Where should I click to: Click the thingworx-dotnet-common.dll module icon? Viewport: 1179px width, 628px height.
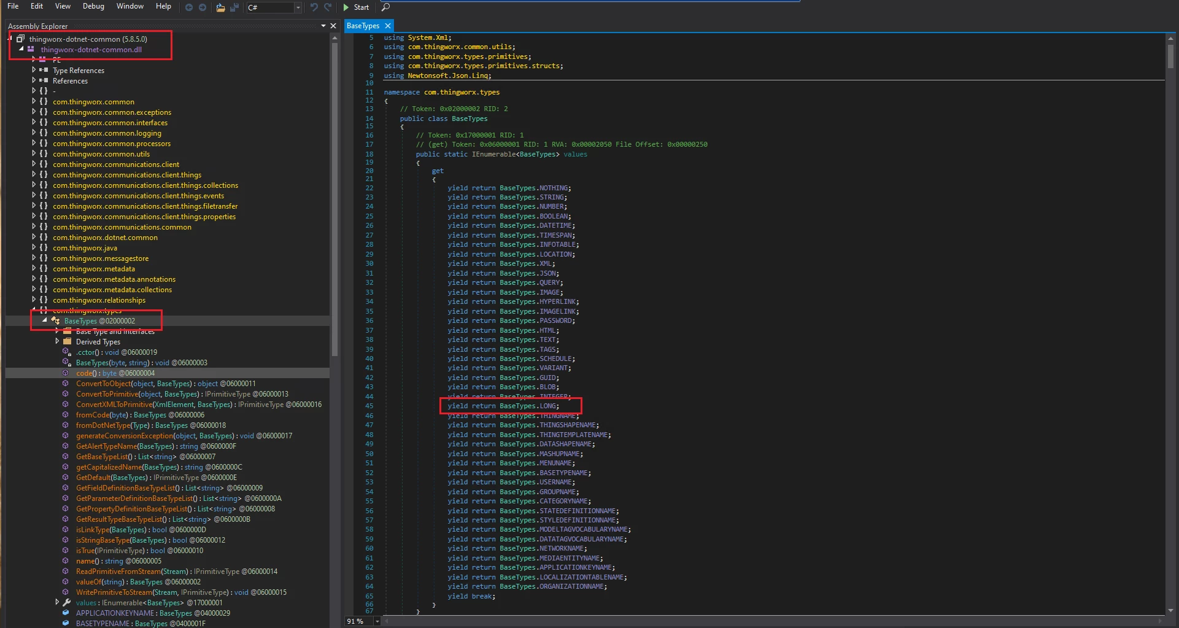pos(31,49)
